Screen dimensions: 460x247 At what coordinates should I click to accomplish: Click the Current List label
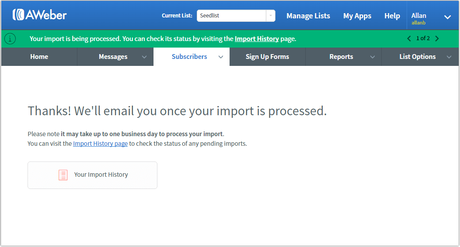177,16
